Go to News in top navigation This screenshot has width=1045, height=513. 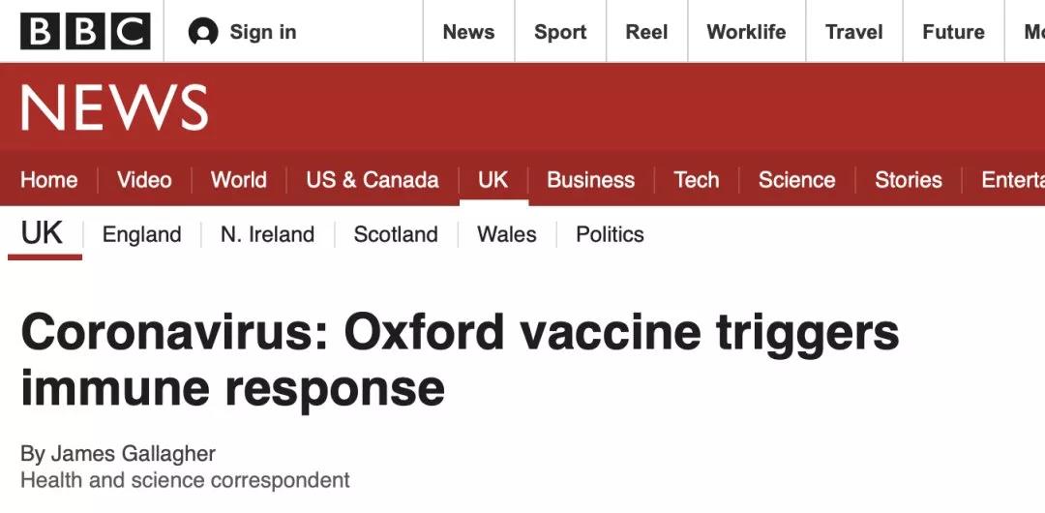click(x=468, y=32)
